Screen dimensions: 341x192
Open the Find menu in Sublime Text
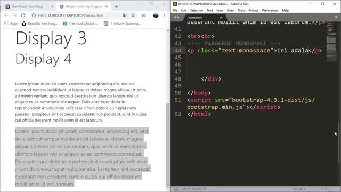click(209, 10)
